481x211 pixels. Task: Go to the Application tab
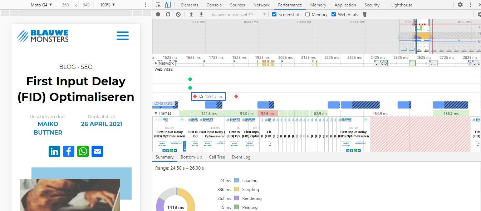(x=345, y=5)
